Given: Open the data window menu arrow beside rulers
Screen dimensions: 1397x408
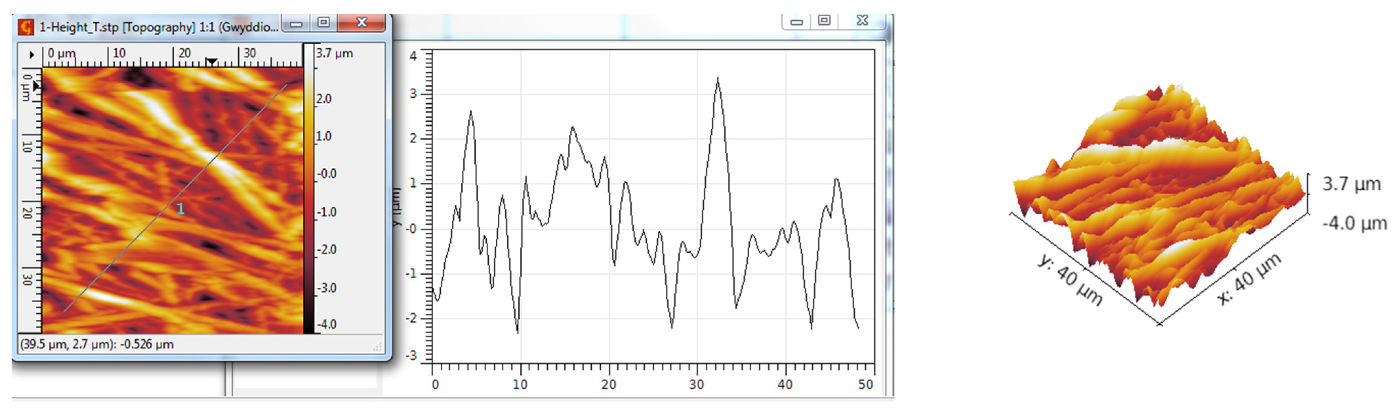Looking at the screenshot, I should pos(32,55).
